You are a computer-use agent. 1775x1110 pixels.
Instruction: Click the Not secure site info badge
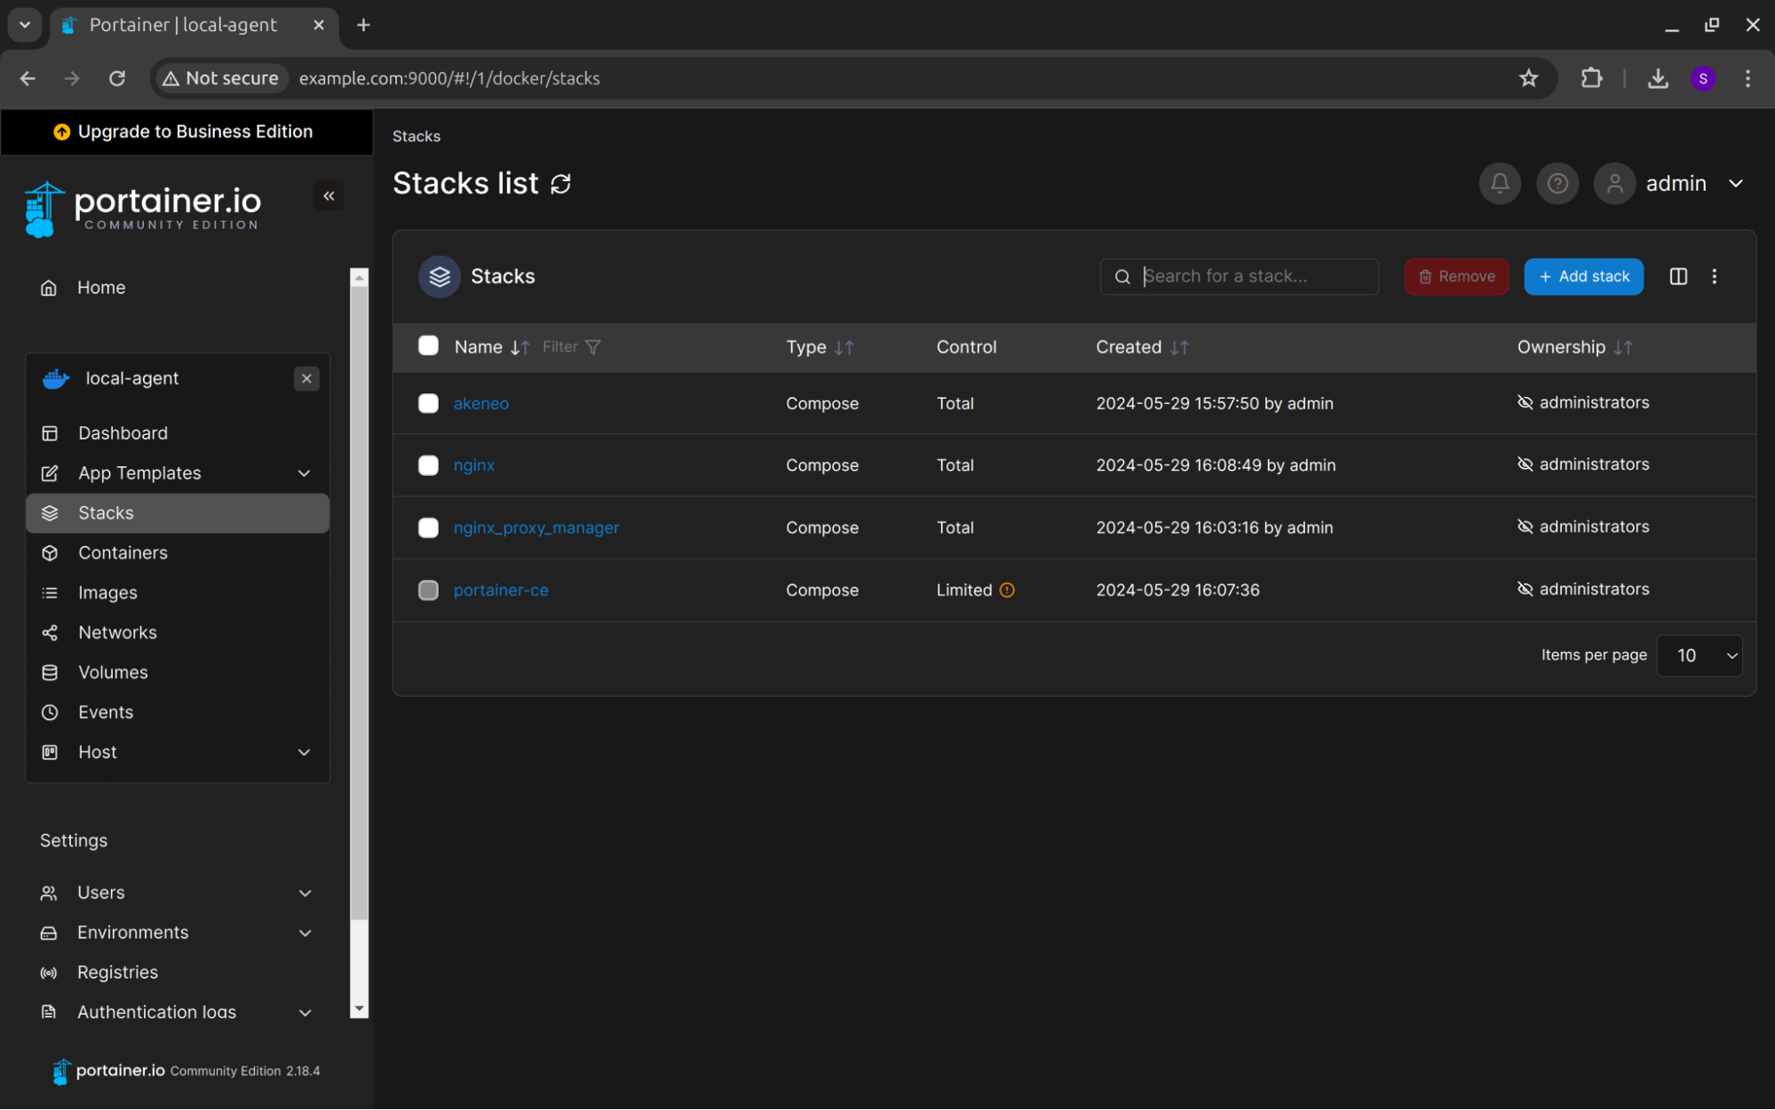click(221, 78)
